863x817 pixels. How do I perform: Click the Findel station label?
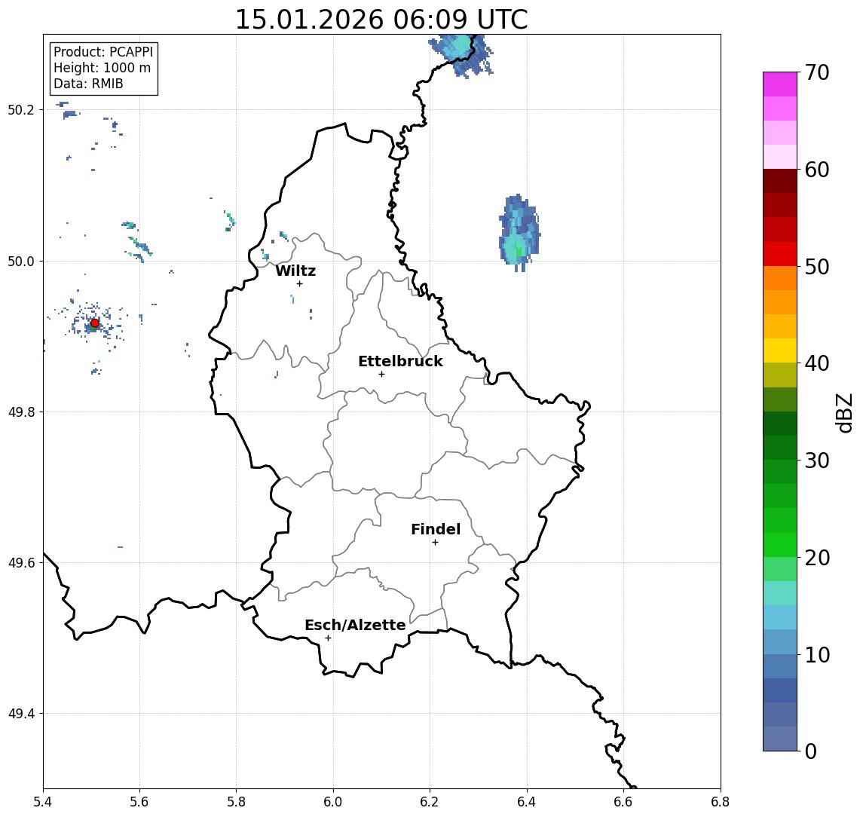click(x=436, y=529)
